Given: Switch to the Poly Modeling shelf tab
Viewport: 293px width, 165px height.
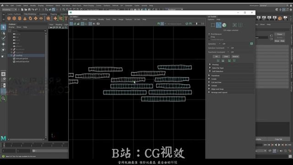Looking at the screenshot, I should (30, 14).
